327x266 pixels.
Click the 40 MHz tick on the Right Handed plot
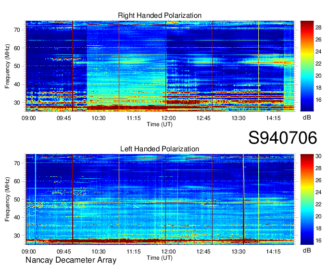coord(17,84)
